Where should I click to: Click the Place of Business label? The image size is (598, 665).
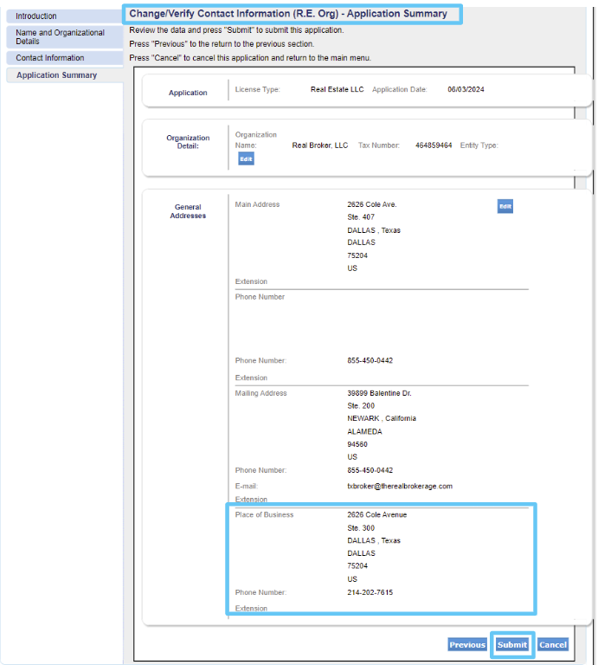(264, 515)
